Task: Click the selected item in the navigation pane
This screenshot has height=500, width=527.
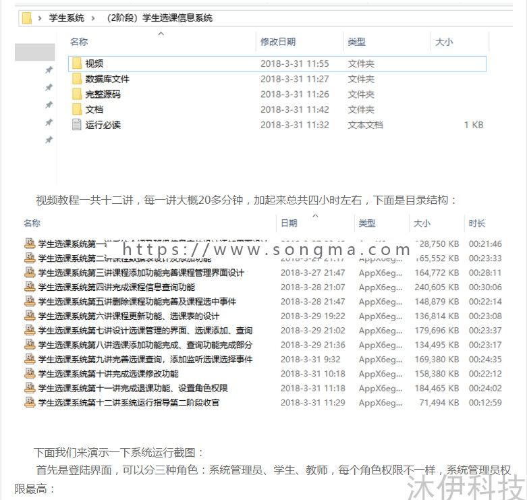Action: [x=35, y=52]
